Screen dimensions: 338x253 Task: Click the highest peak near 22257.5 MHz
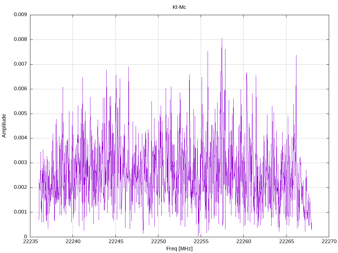tap(222, 39)
